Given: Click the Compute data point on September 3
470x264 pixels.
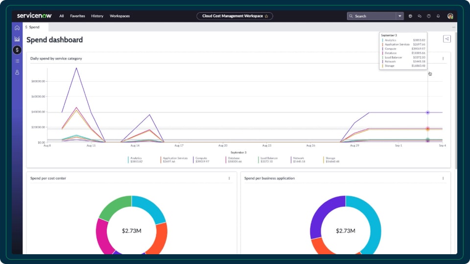Looking at the screenshot, I should [428, 112].
